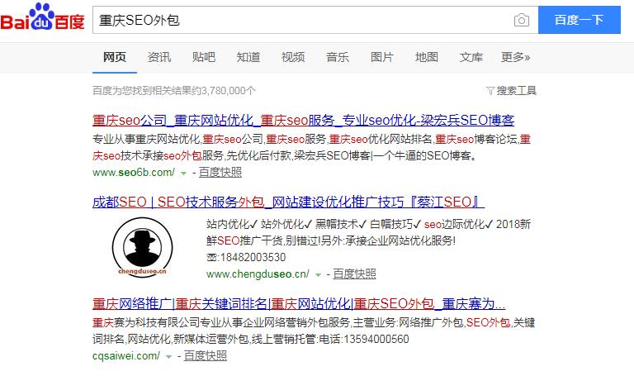
Task: Expand dropdown arrow next to www.seo6b.com
Action: [183, 174]
